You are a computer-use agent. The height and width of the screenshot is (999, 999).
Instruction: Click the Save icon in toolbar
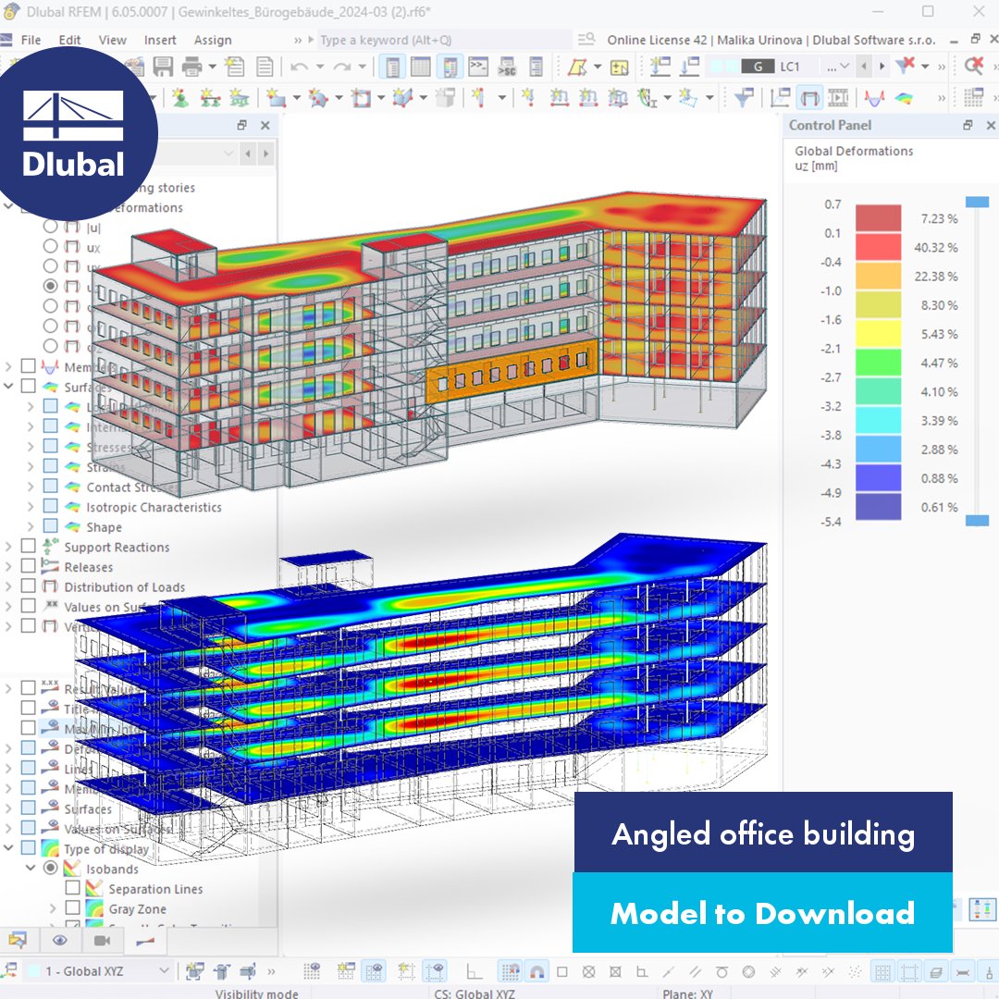click(163, 67)
